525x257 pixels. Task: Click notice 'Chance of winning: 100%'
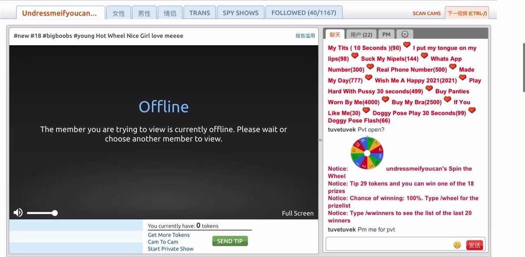(x=403, y=202)
